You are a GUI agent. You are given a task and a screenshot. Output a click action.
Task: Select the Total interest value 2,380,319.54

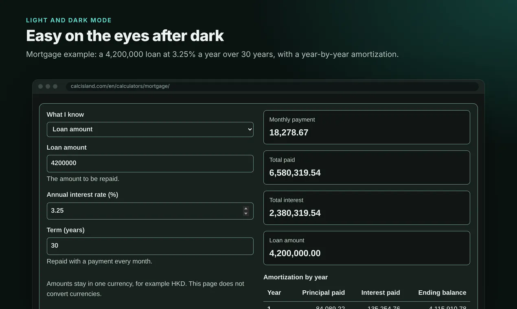pos(295,213)
